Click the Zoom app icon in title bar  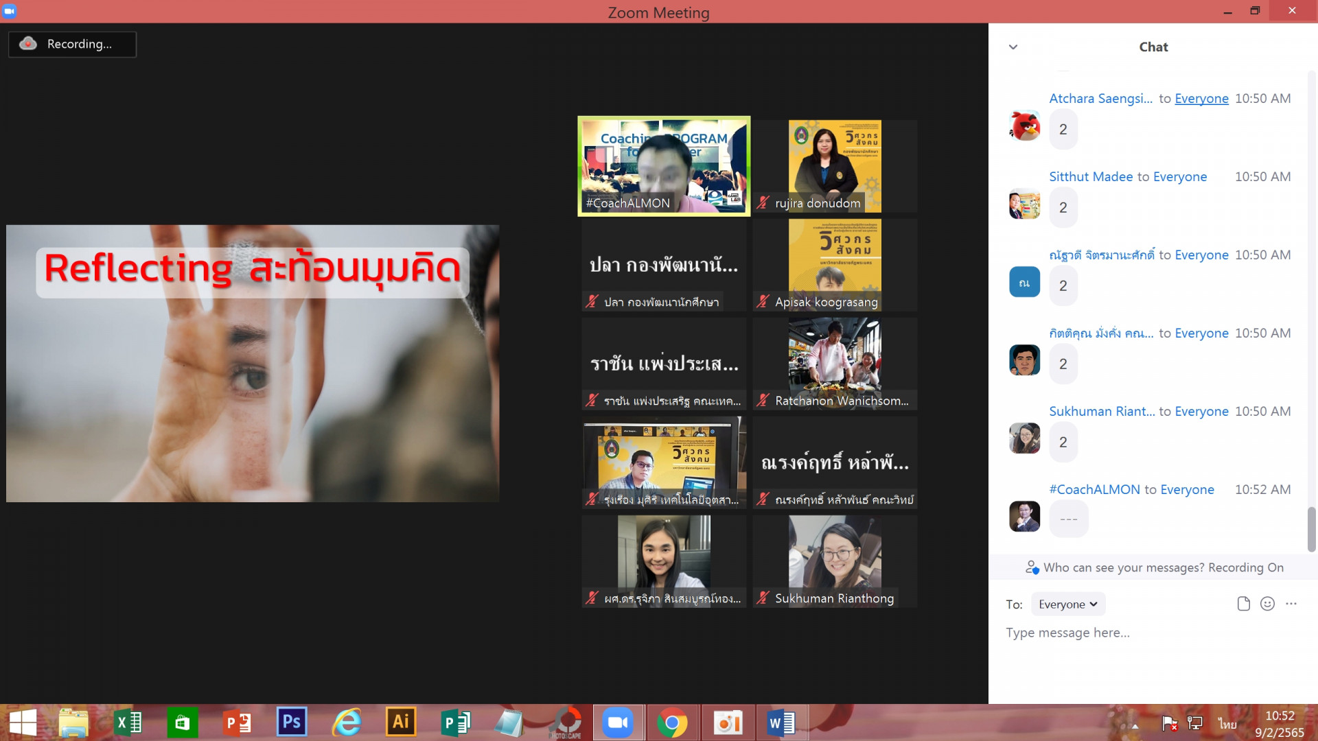pos(10,11)
